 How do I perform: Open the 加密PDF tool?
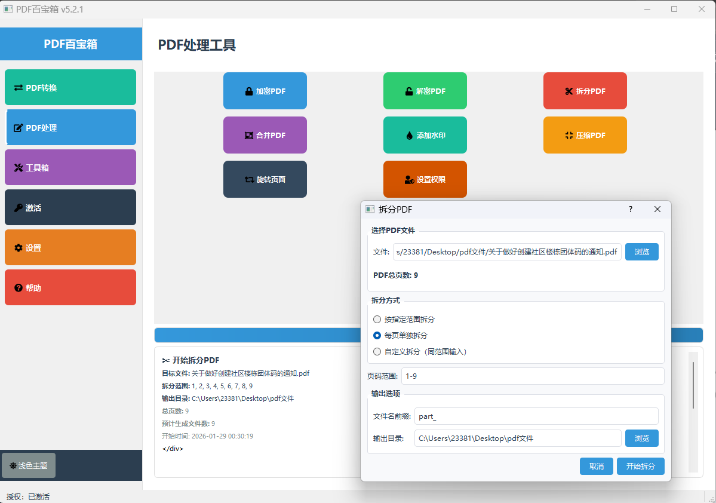[x=265, y=91]
